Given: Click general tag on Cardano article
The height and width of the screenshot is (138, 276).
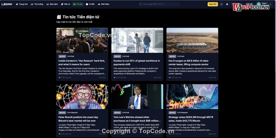Looking at the screenshot, I should [x=62, y=56].
